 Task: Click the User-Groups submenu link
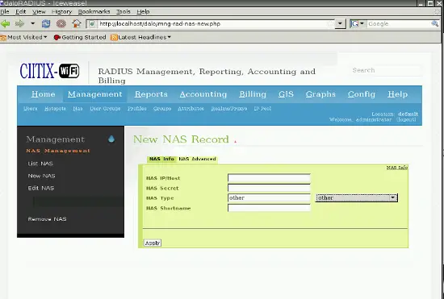coord(105,109)
